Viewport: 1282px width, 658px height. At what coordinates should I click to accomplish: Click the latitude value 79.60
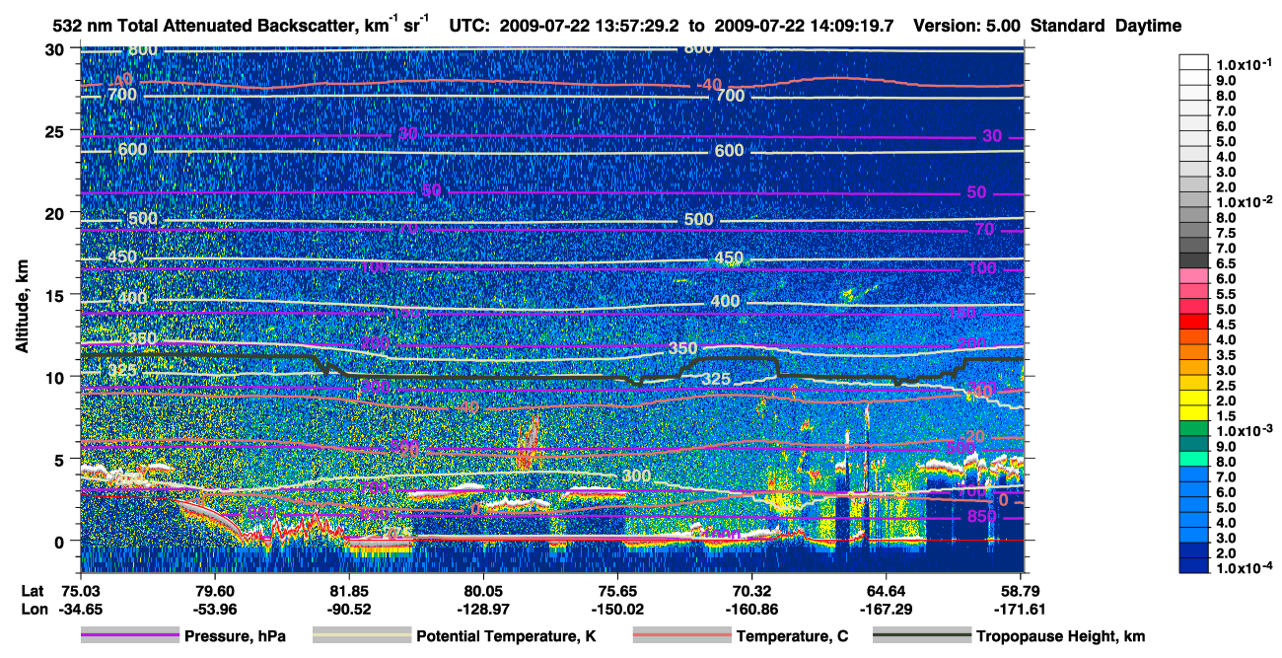pyautogui.click(x=214, y=590)
